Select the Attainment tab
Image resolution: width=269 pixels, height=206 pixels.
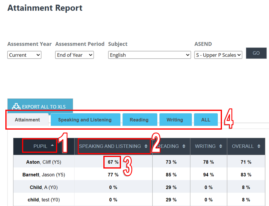[x=27, y=119]
